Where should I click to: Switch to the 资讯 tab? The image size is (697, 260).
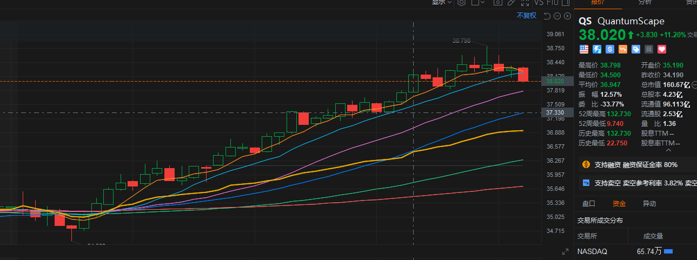point(691,3)
